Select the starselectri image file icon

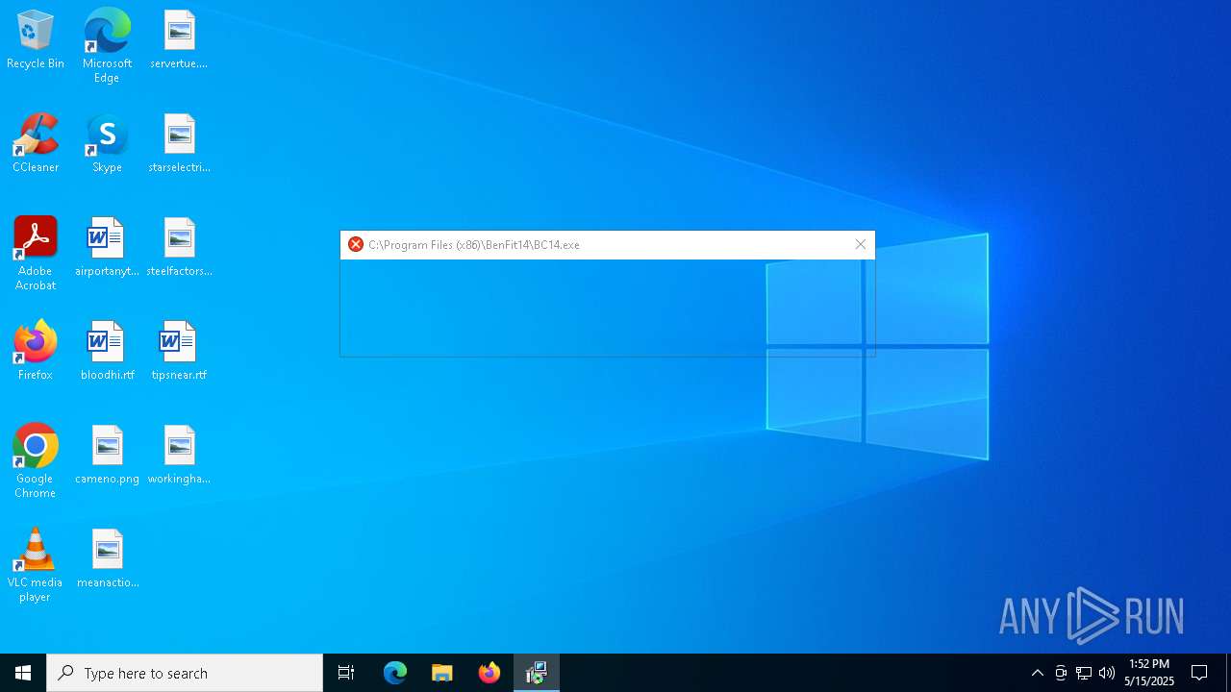tap(179, 144)
